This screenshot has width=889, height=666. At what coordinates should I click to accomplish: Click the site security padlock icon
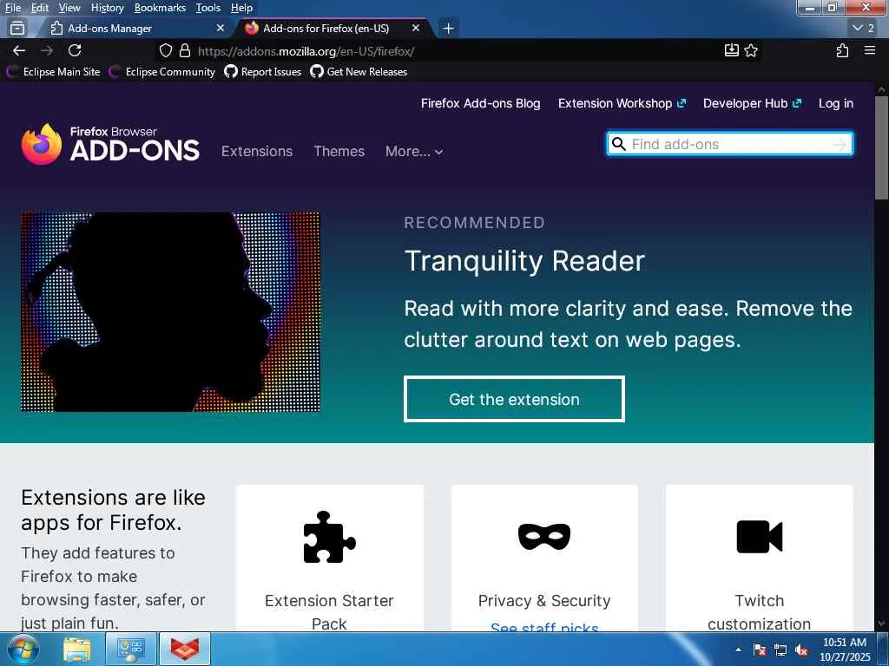[x=185, y=51]
